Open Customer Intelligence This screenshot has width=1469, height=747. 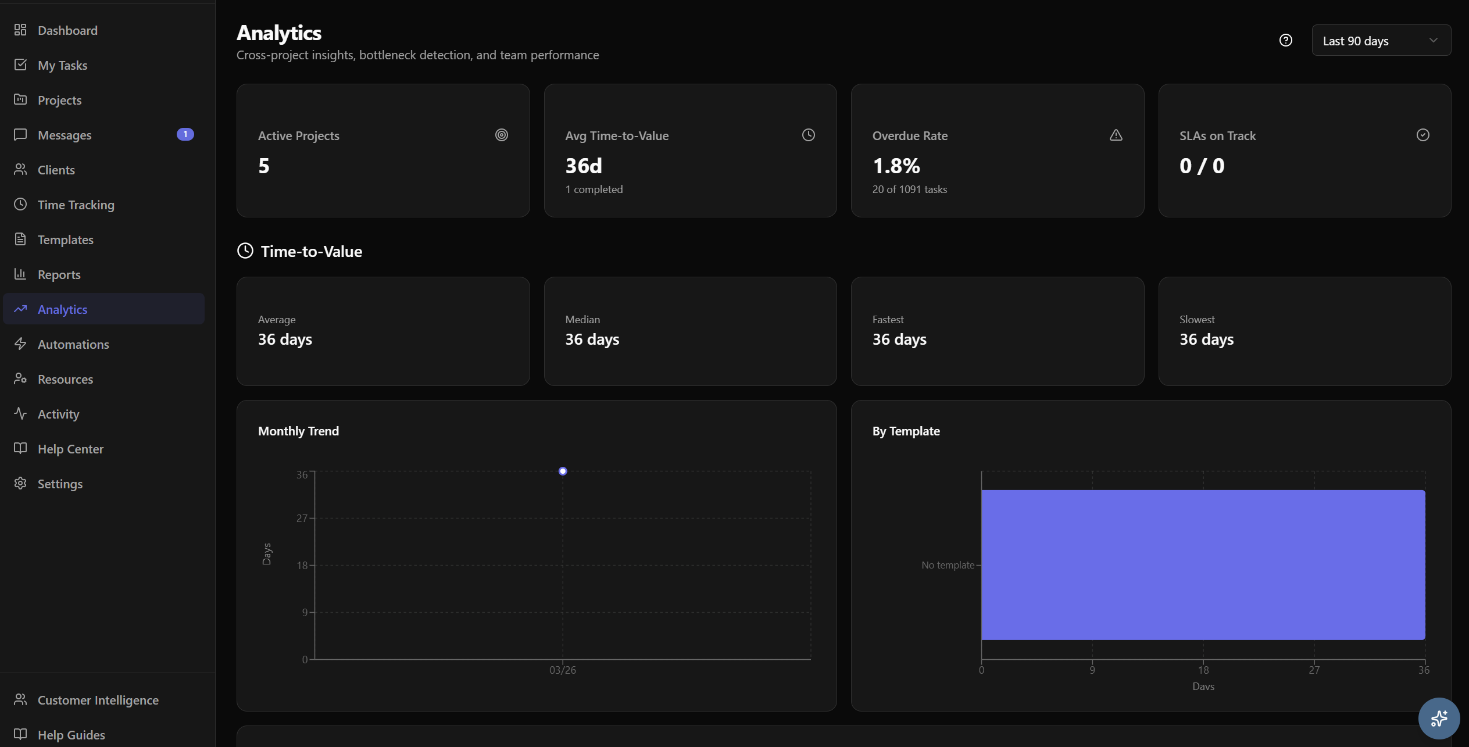point(98,700)
